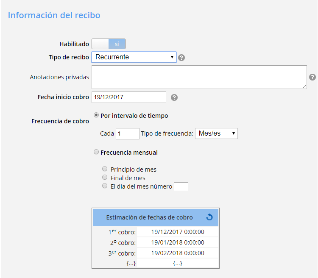
Task: Click the help icon next to Fecha inicio cobro
Action: [x=174, y=97]
